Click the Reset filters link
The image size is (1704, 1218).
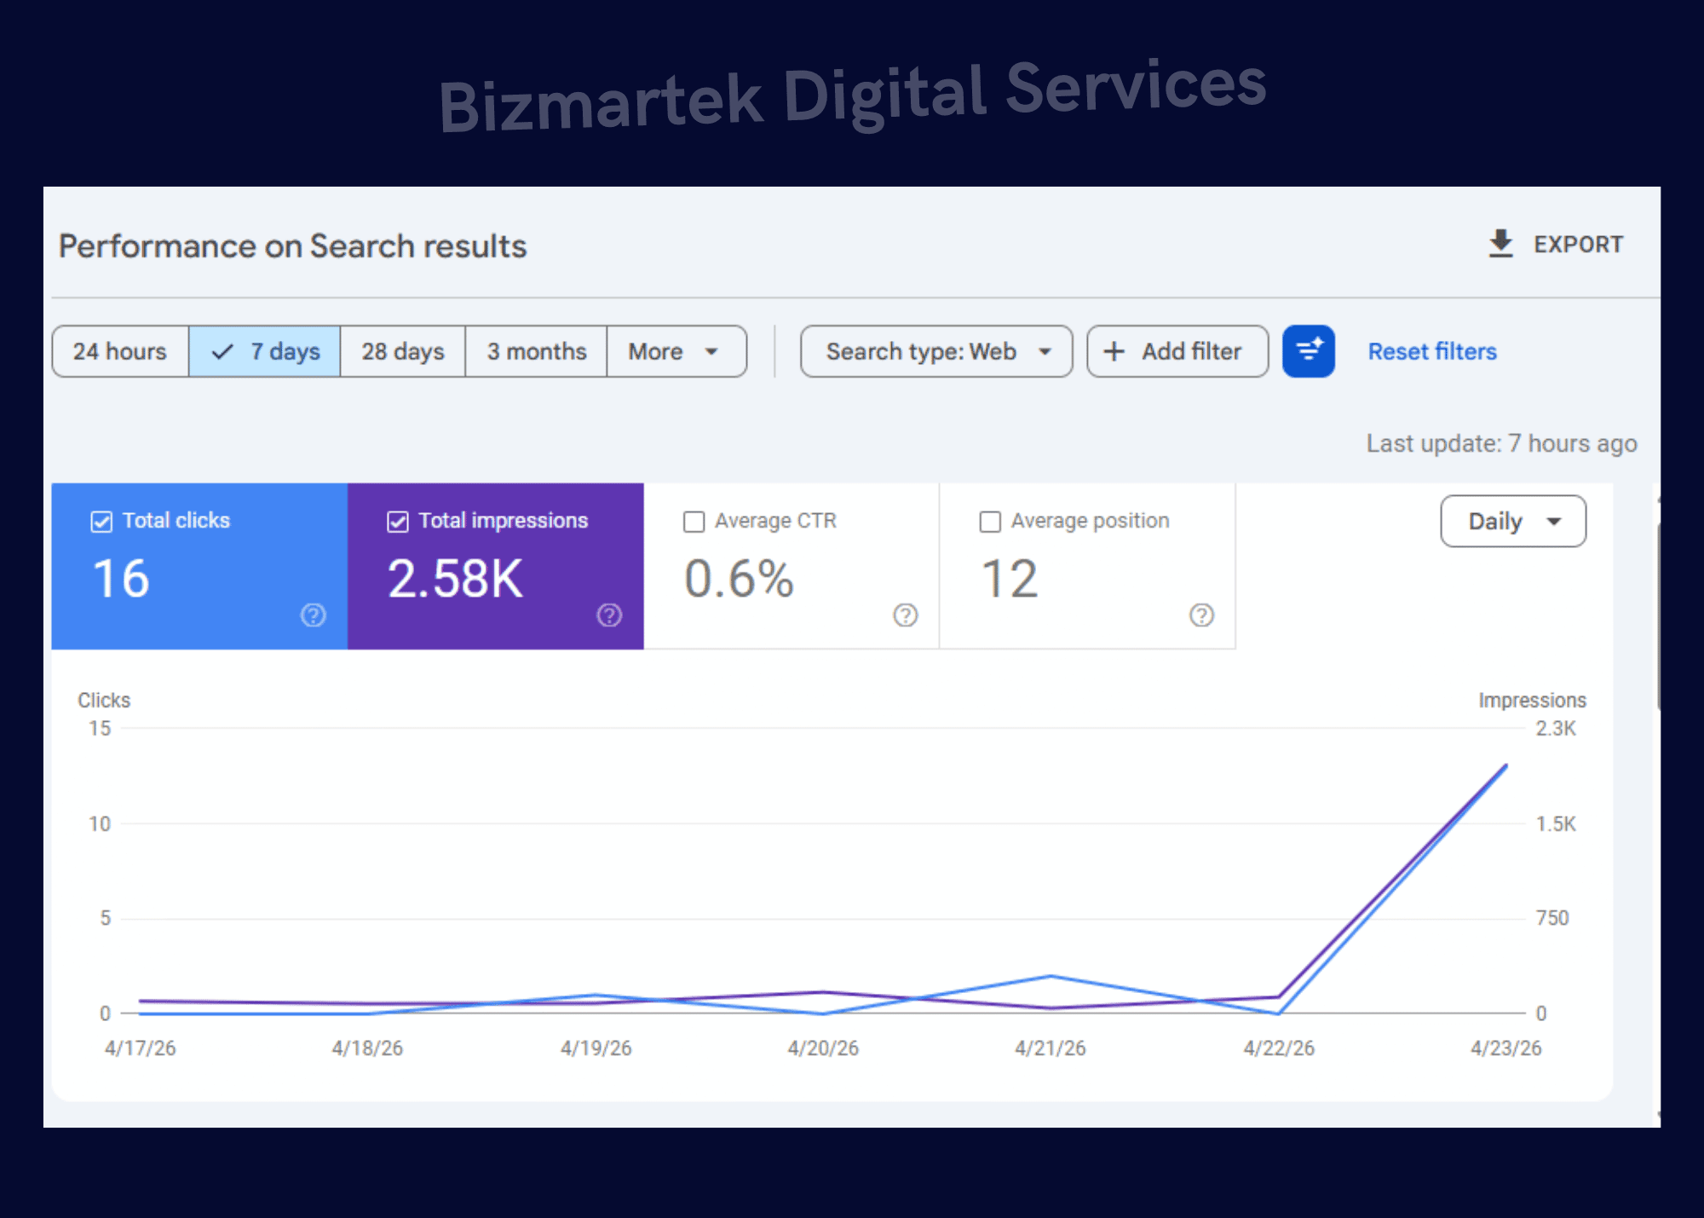coord(1432,351)
